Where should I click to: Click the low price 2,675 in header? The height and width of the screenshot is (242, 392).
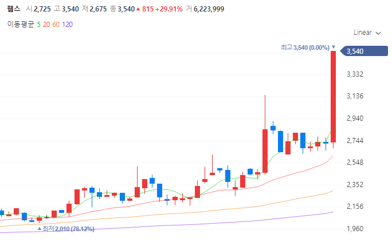(x=98, y=9)
